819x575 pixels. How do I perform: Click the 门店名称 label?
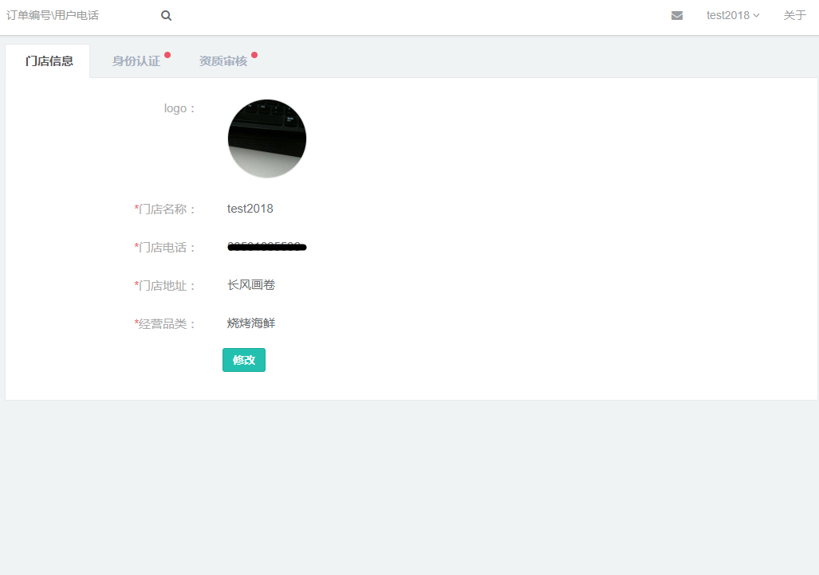(x=165, y=209)
